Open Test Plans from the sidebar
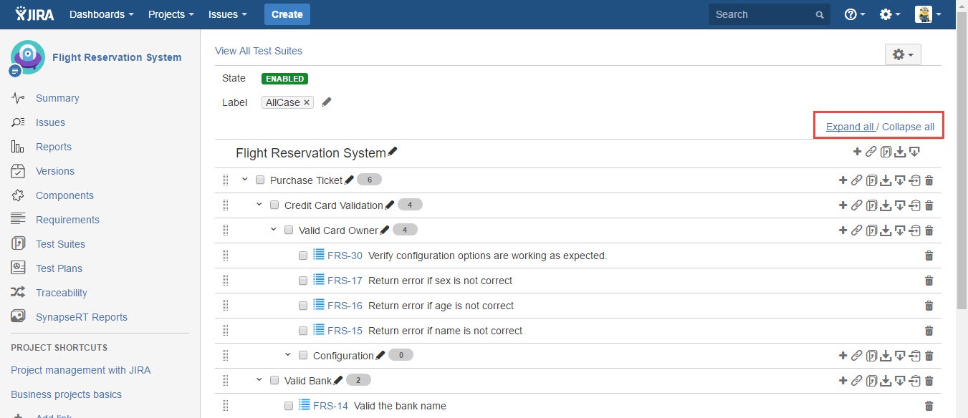Viewport: 968px width, 418px height. click(x=58, y=268)
